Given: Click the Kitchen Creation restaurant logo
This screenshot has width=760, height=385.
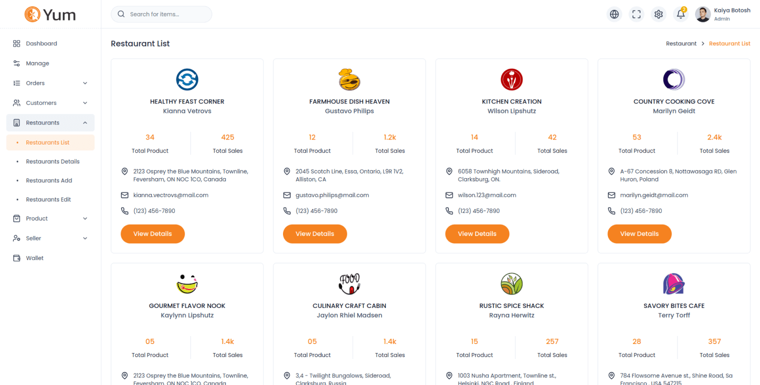Looking at the screenshot, I should pyautogui.click(x=511, y=79).
